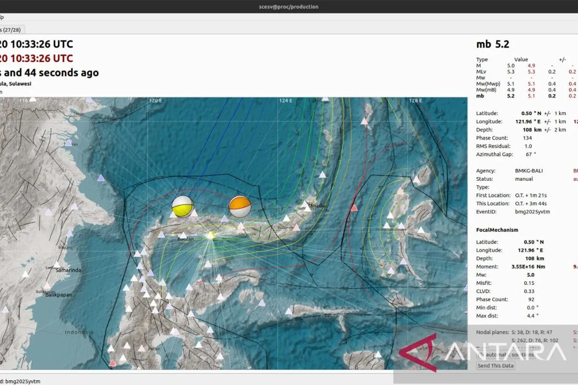Click the scesv@proc/production title bar
This screenshot has width=578, height=385.
[289, 6]
